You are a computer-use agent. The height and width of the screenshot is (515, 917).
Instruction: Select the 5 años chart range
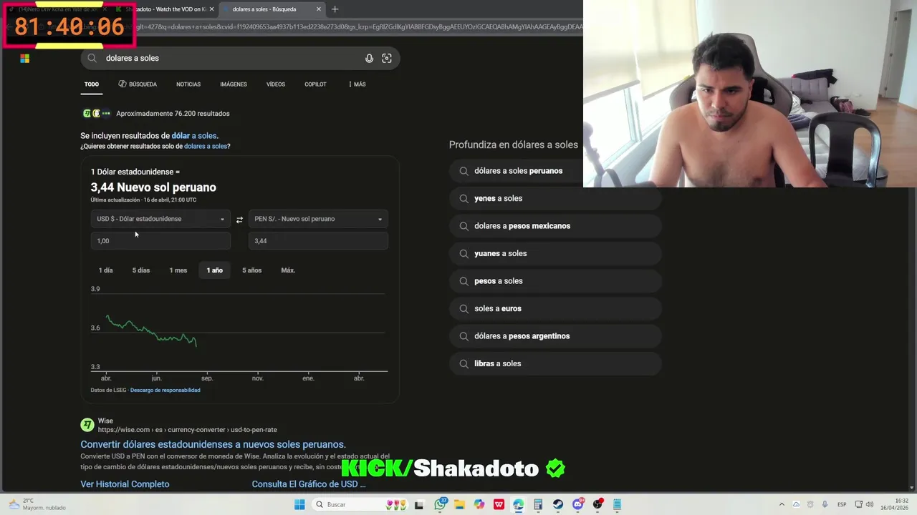click(x=251, y=270)
